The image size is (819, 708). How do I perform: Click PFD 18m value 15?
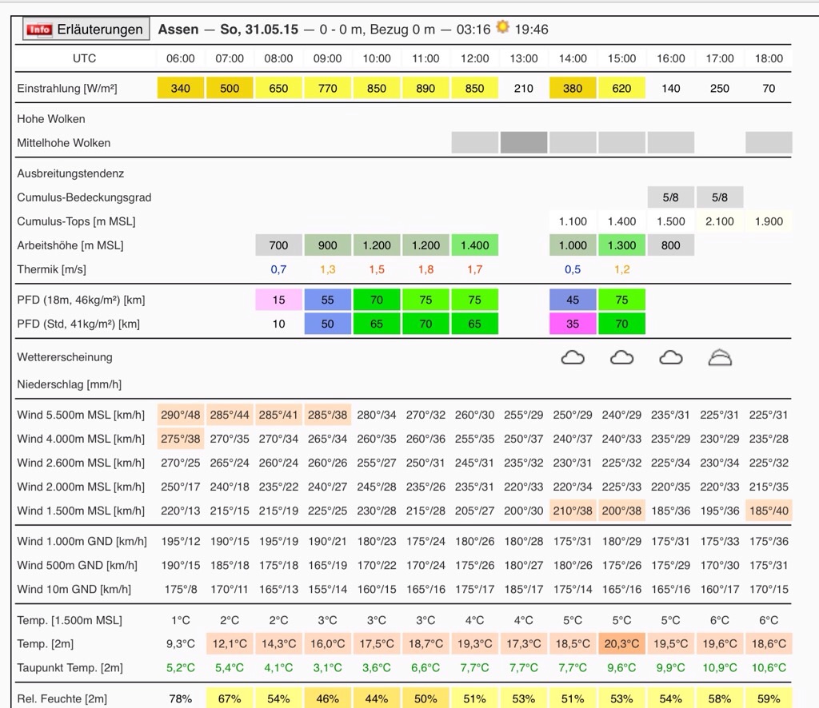[278, 300]
